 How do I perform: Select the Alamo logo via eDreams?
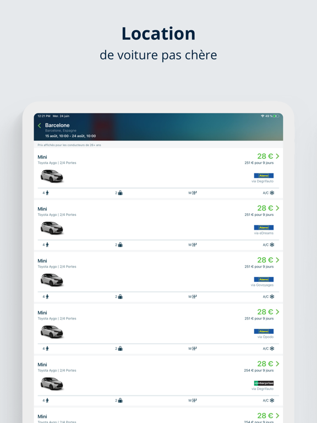(264, 227)
